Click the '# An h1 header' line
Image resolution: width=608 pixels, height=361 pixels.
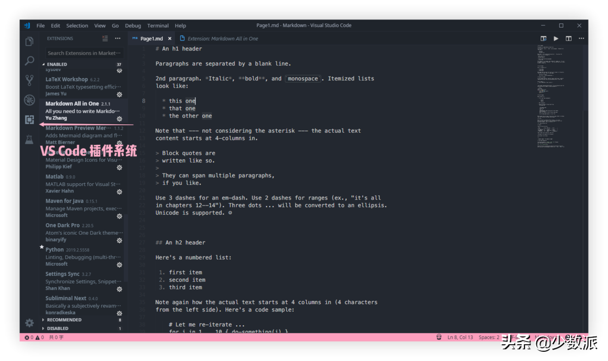pyautogui.click(x=179, y=49)
